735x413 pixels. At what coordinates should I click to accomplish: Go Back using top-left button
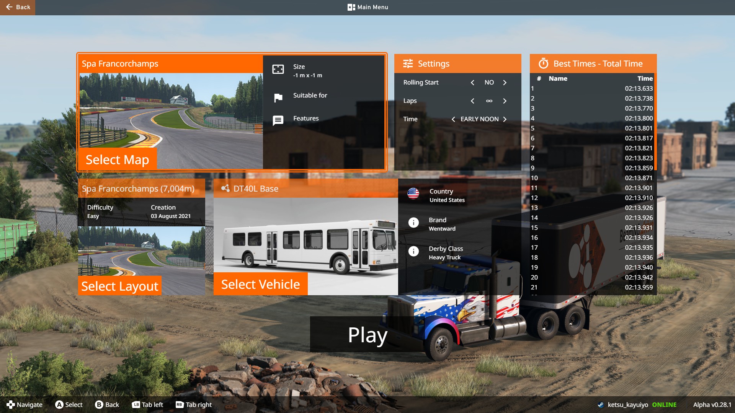pyautogui.click(x=18, y=7)
